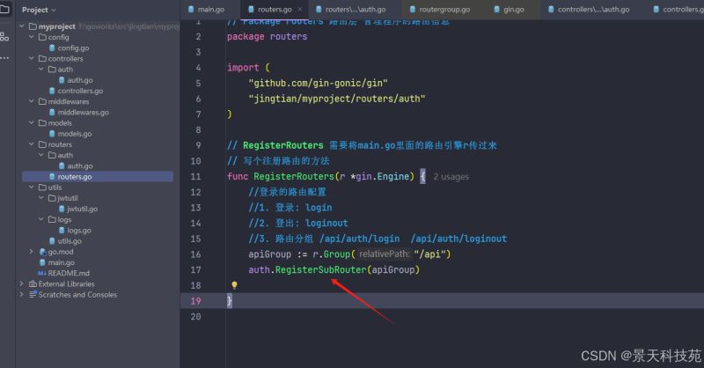Expand the go.mod node

pyautogui.click(x=32, y=252)
